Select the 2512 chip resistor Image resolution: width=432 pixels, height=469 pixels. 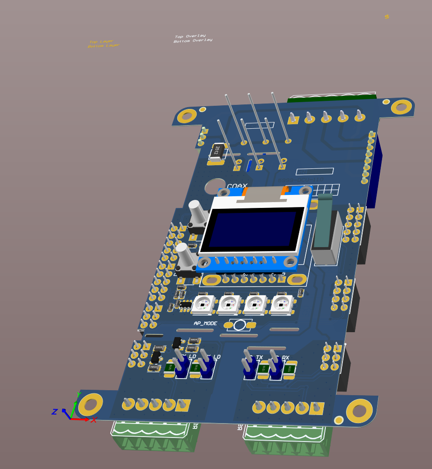pyautogui.click(x=218, y=151)
